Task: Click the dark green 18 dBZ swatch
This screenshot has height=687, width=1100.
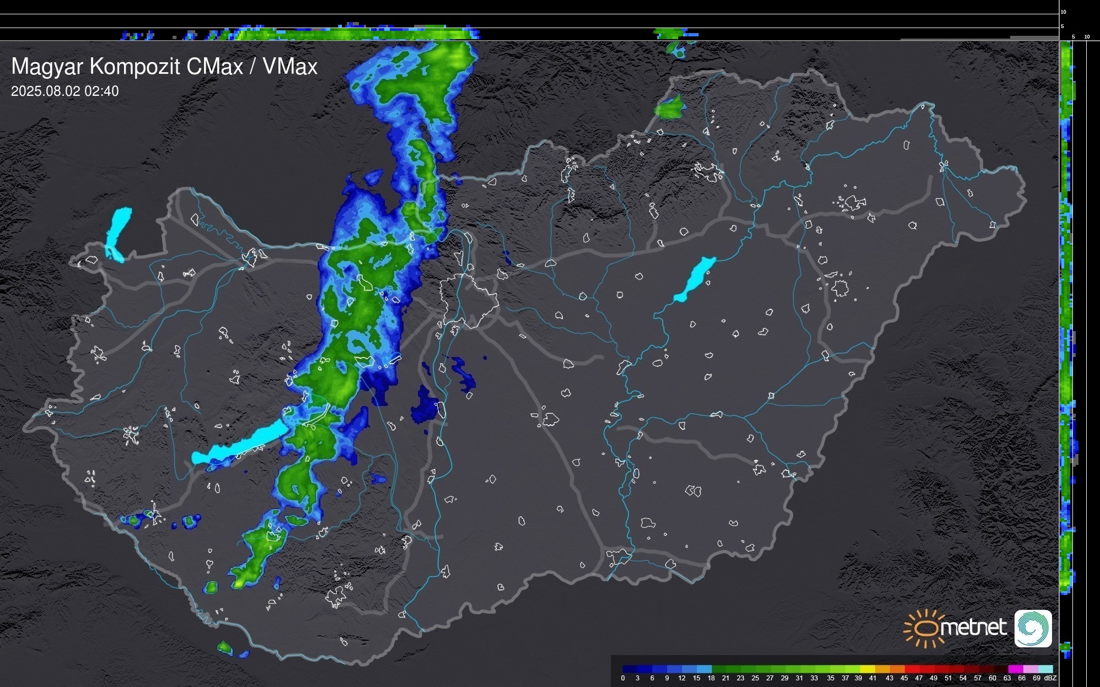Action: pyautogui.click(x=719, y=669)
